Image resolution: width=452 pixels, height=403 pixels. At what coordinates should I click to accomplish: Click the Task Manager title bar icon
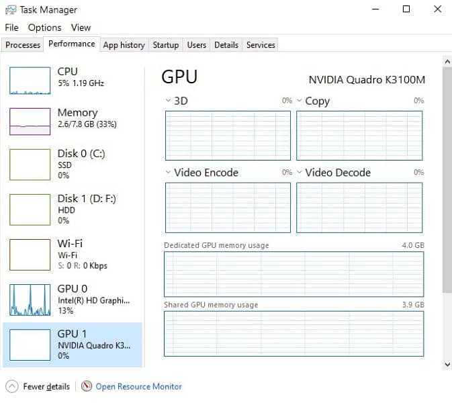pyautogui.click(x=9, y=10)
